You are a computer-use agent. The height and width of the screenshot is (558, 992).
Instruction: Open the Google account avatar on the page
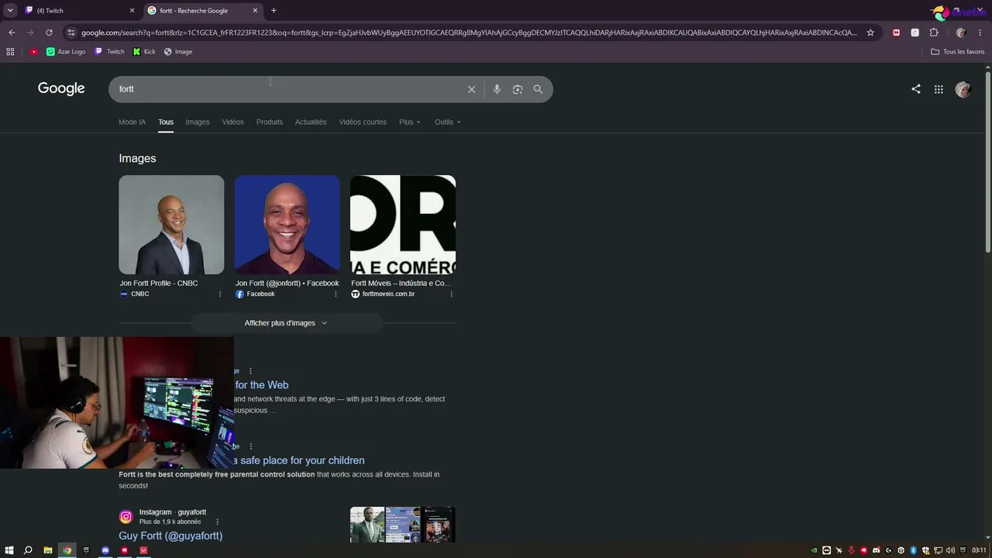click(963, 89)
